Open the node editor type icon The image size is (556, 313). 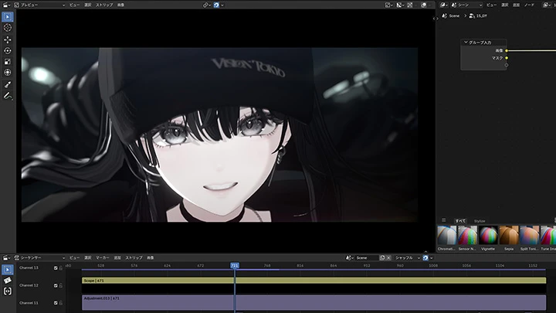[443, 5]
